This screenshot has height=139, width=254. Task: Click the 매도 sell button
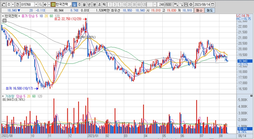(210, 10)
